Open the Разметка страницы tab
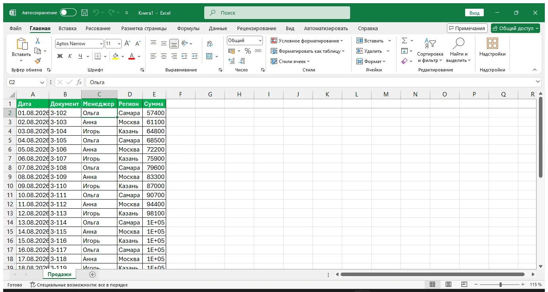The height and width of the screenshot is (292, 548). pos(144,29)
